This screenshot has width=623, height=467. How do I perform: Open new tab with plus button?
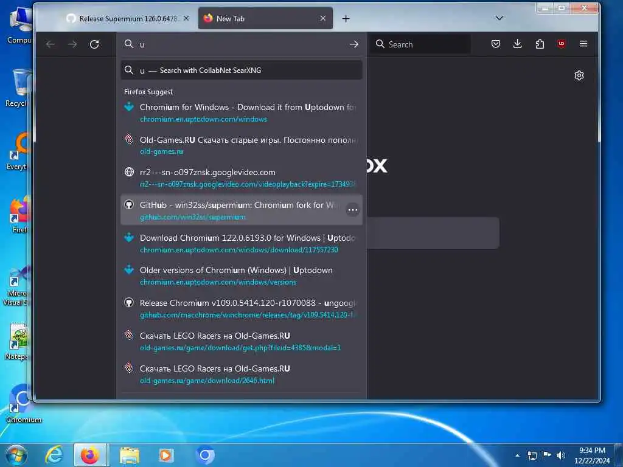coord(346,19)
